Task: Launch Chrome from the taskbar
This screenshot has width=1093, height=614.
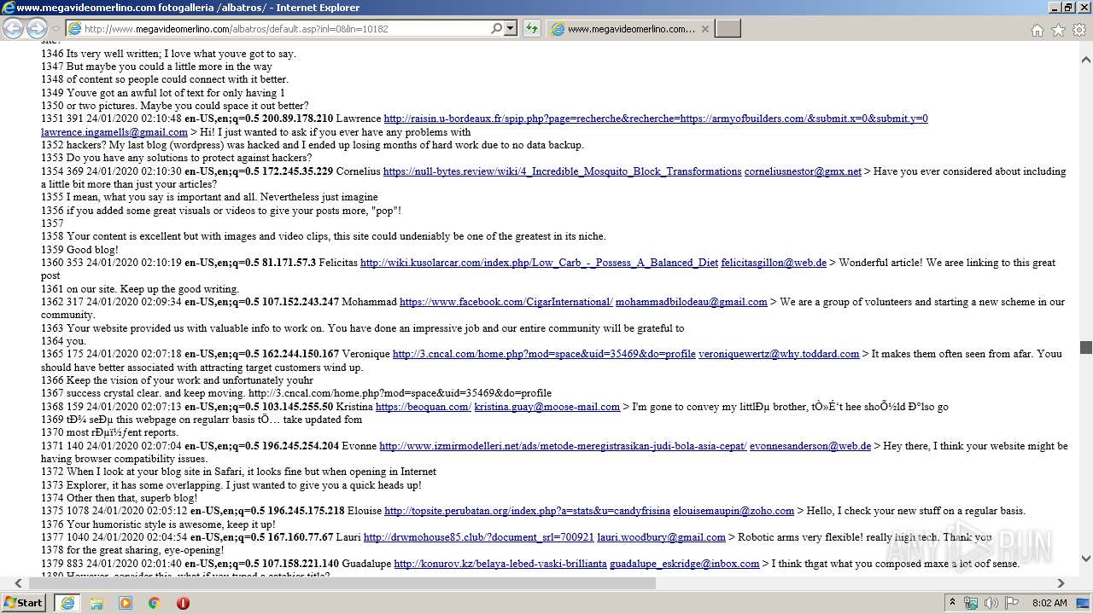Action: pyautogui.click(x=154, y=603)
